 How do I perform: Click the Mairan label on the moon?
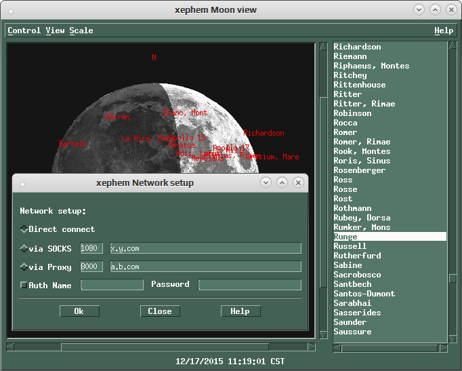pos(117,117)
